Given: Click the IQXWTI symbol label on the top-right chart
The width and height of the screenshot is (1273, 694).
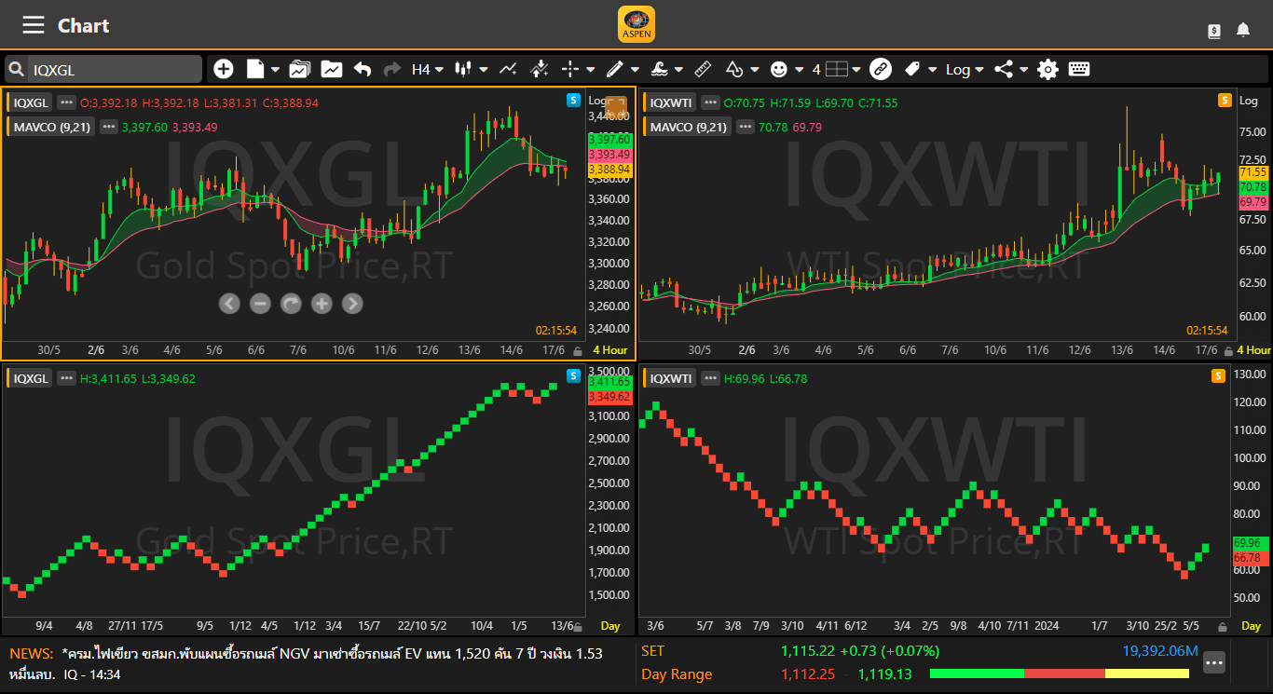Looking at the screenshot, I should 671,102.
